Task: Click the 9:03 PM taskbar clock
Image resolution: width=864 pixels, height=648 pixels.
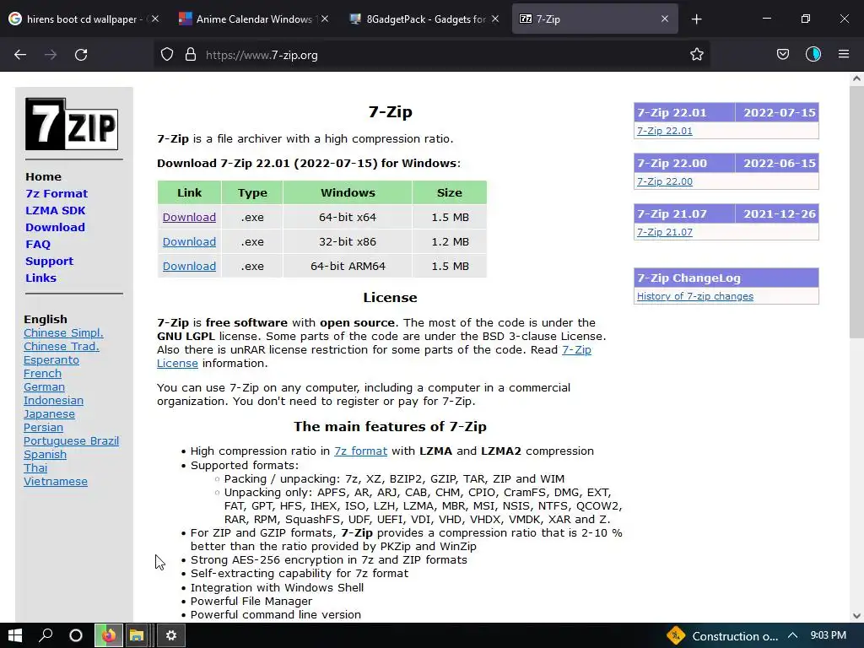Action: (x=829, y=635)
